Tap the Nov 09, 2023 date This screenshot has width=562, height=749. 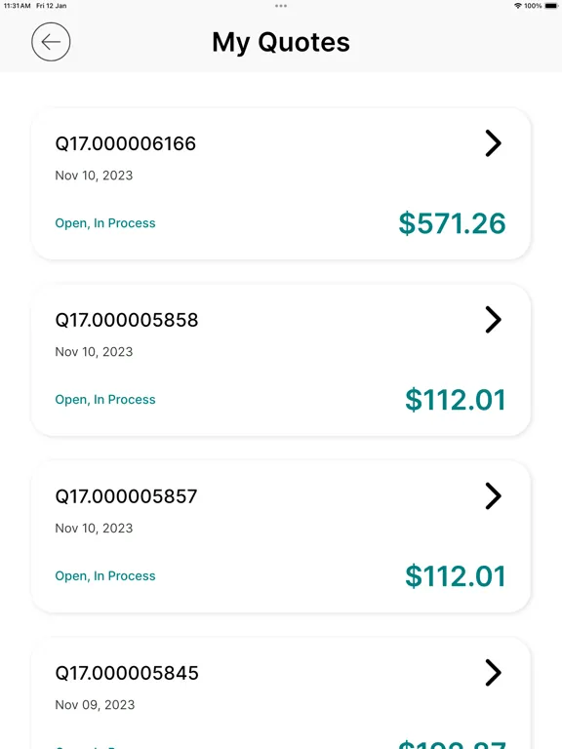tap(95, 704)
